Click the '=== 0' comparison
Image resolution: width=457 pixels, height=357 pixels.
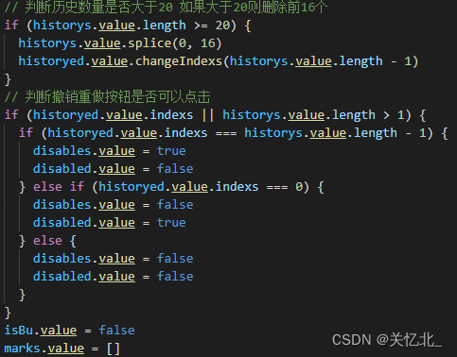(285, 187)
